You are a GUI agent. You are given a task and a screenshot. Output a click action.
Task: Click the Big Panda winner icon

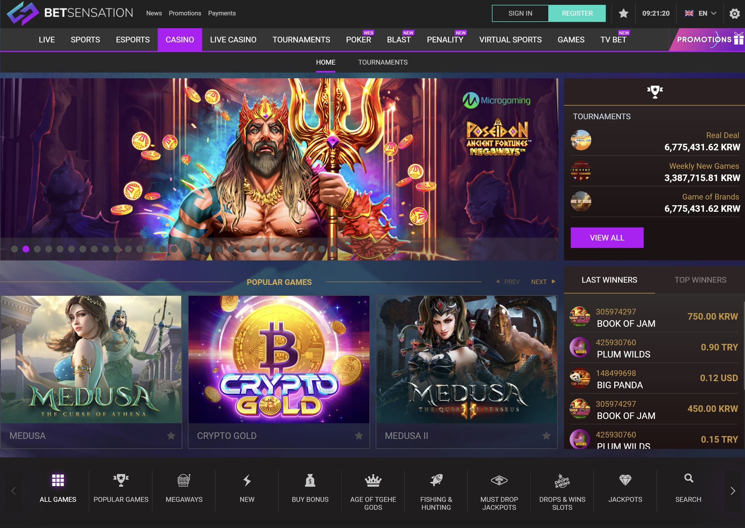(x=580, y=378)
